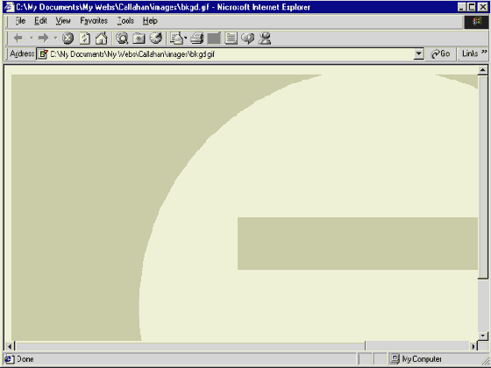Open the Tools menu
This screenshot has width=491, height=368.
[x=125, y=21]
